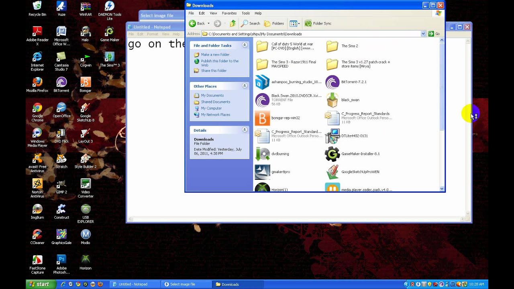Open the View menu in Downloads window
This screenshot has height=289, width=514.
coord(213,13)
